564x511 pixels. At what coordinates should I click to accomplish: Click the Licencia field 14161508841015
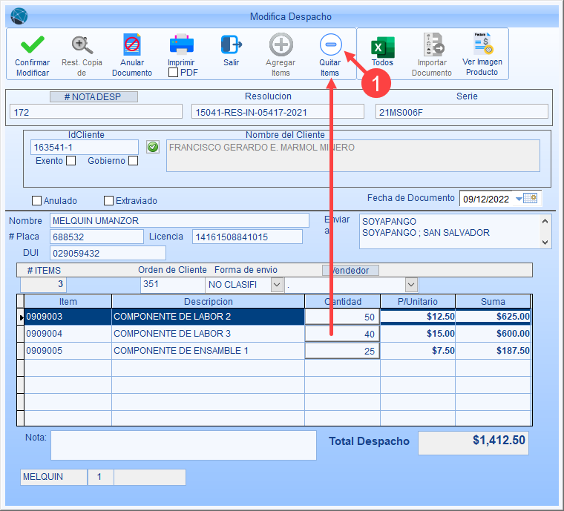(247, 237)
